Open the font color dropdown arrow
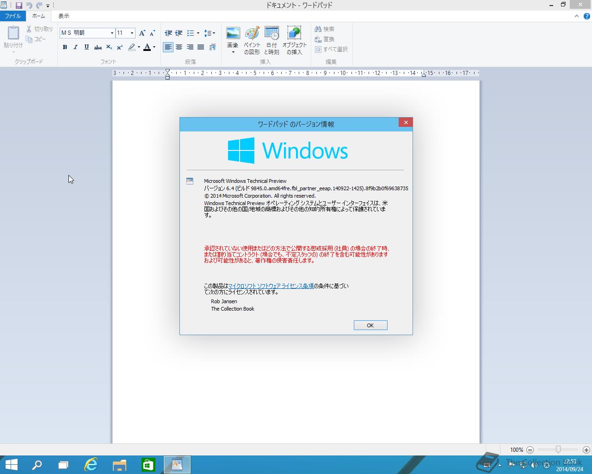 pos(154,47)
